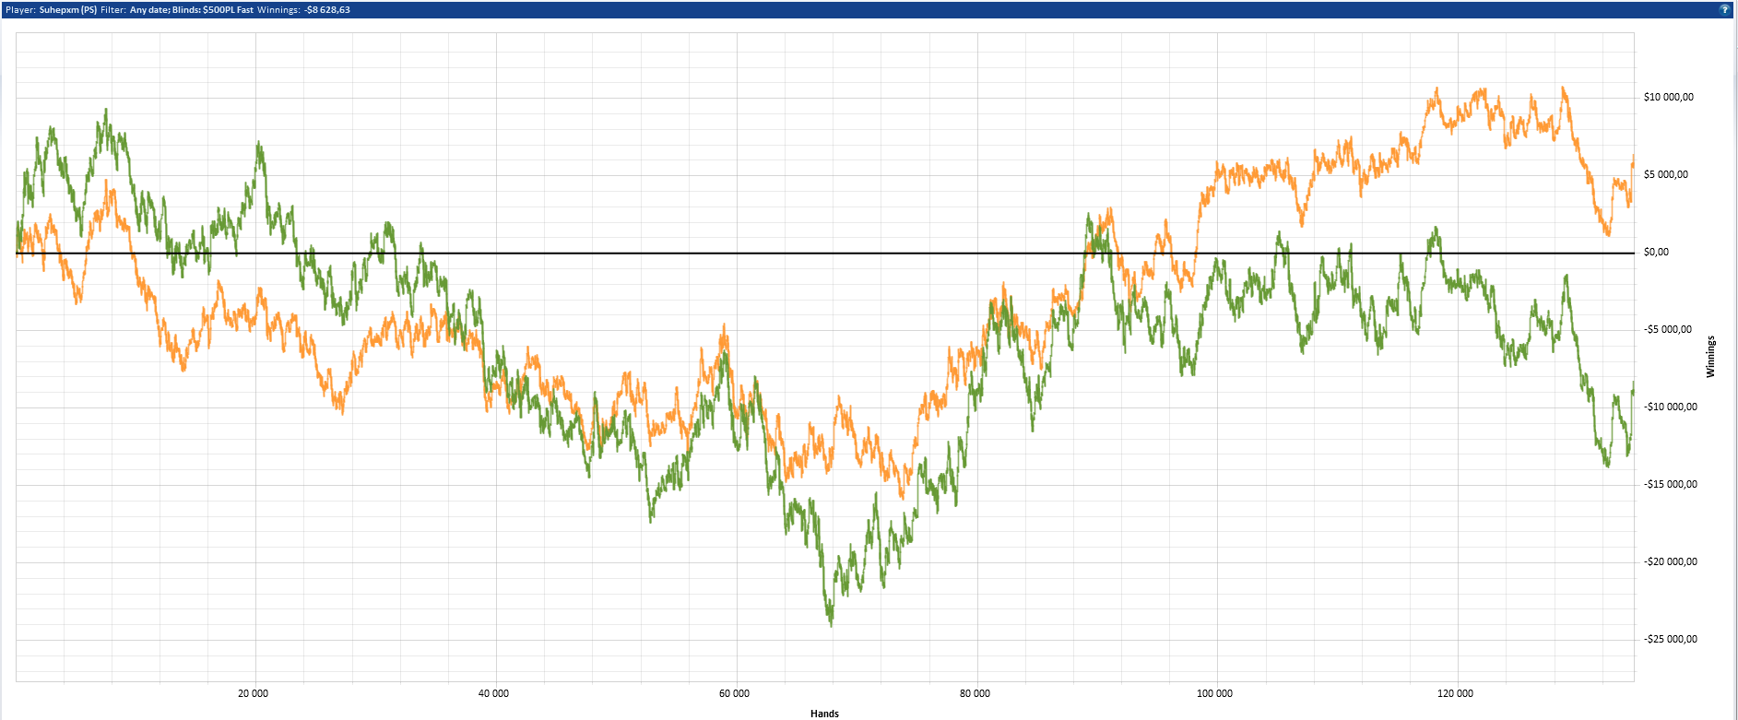1738x720 pixels.
Task: Select the 40 000 hands axis label
Action: [494, 693]
